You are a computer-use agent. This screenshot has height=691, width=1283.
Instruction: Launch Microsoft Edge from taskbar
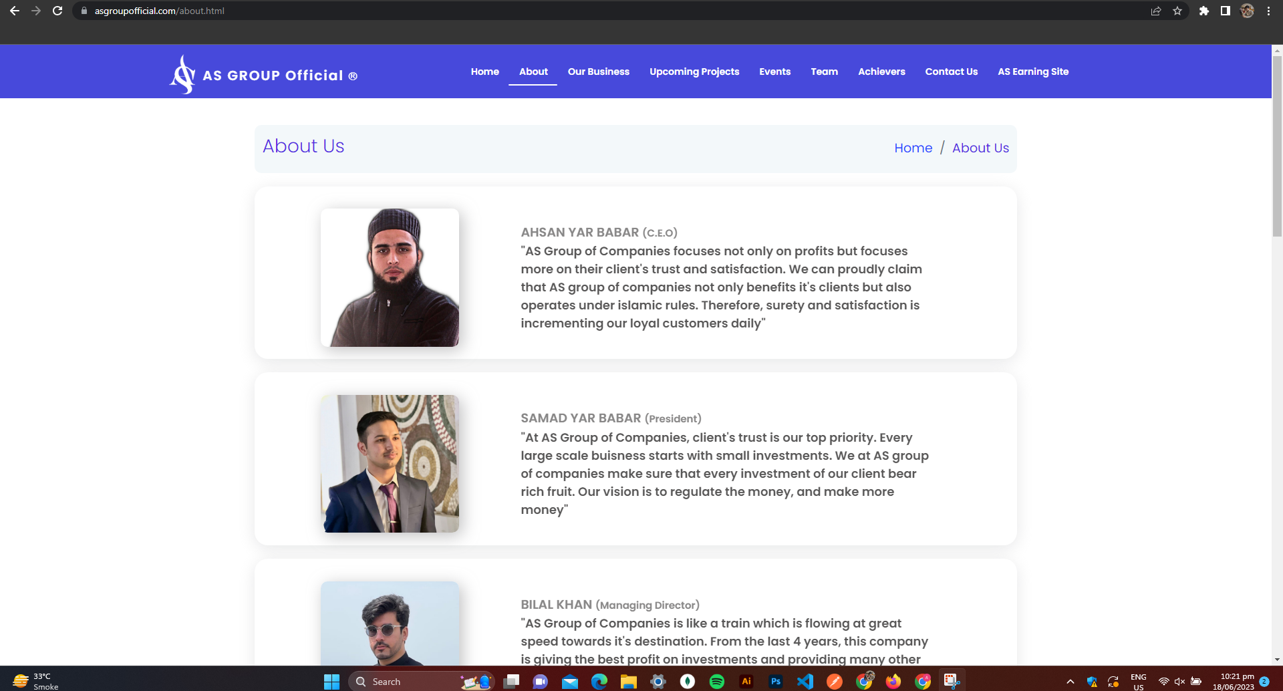pos(599,682)
